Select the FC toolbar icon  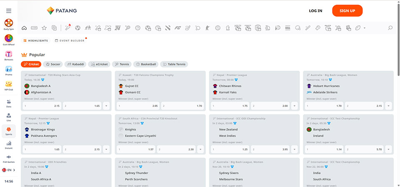(177, 28)
